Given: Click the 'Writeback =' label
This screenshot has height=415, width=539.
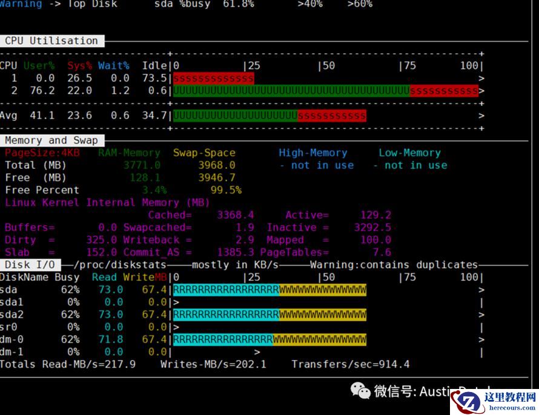Looking at the screenshot, I should point(157,240).
